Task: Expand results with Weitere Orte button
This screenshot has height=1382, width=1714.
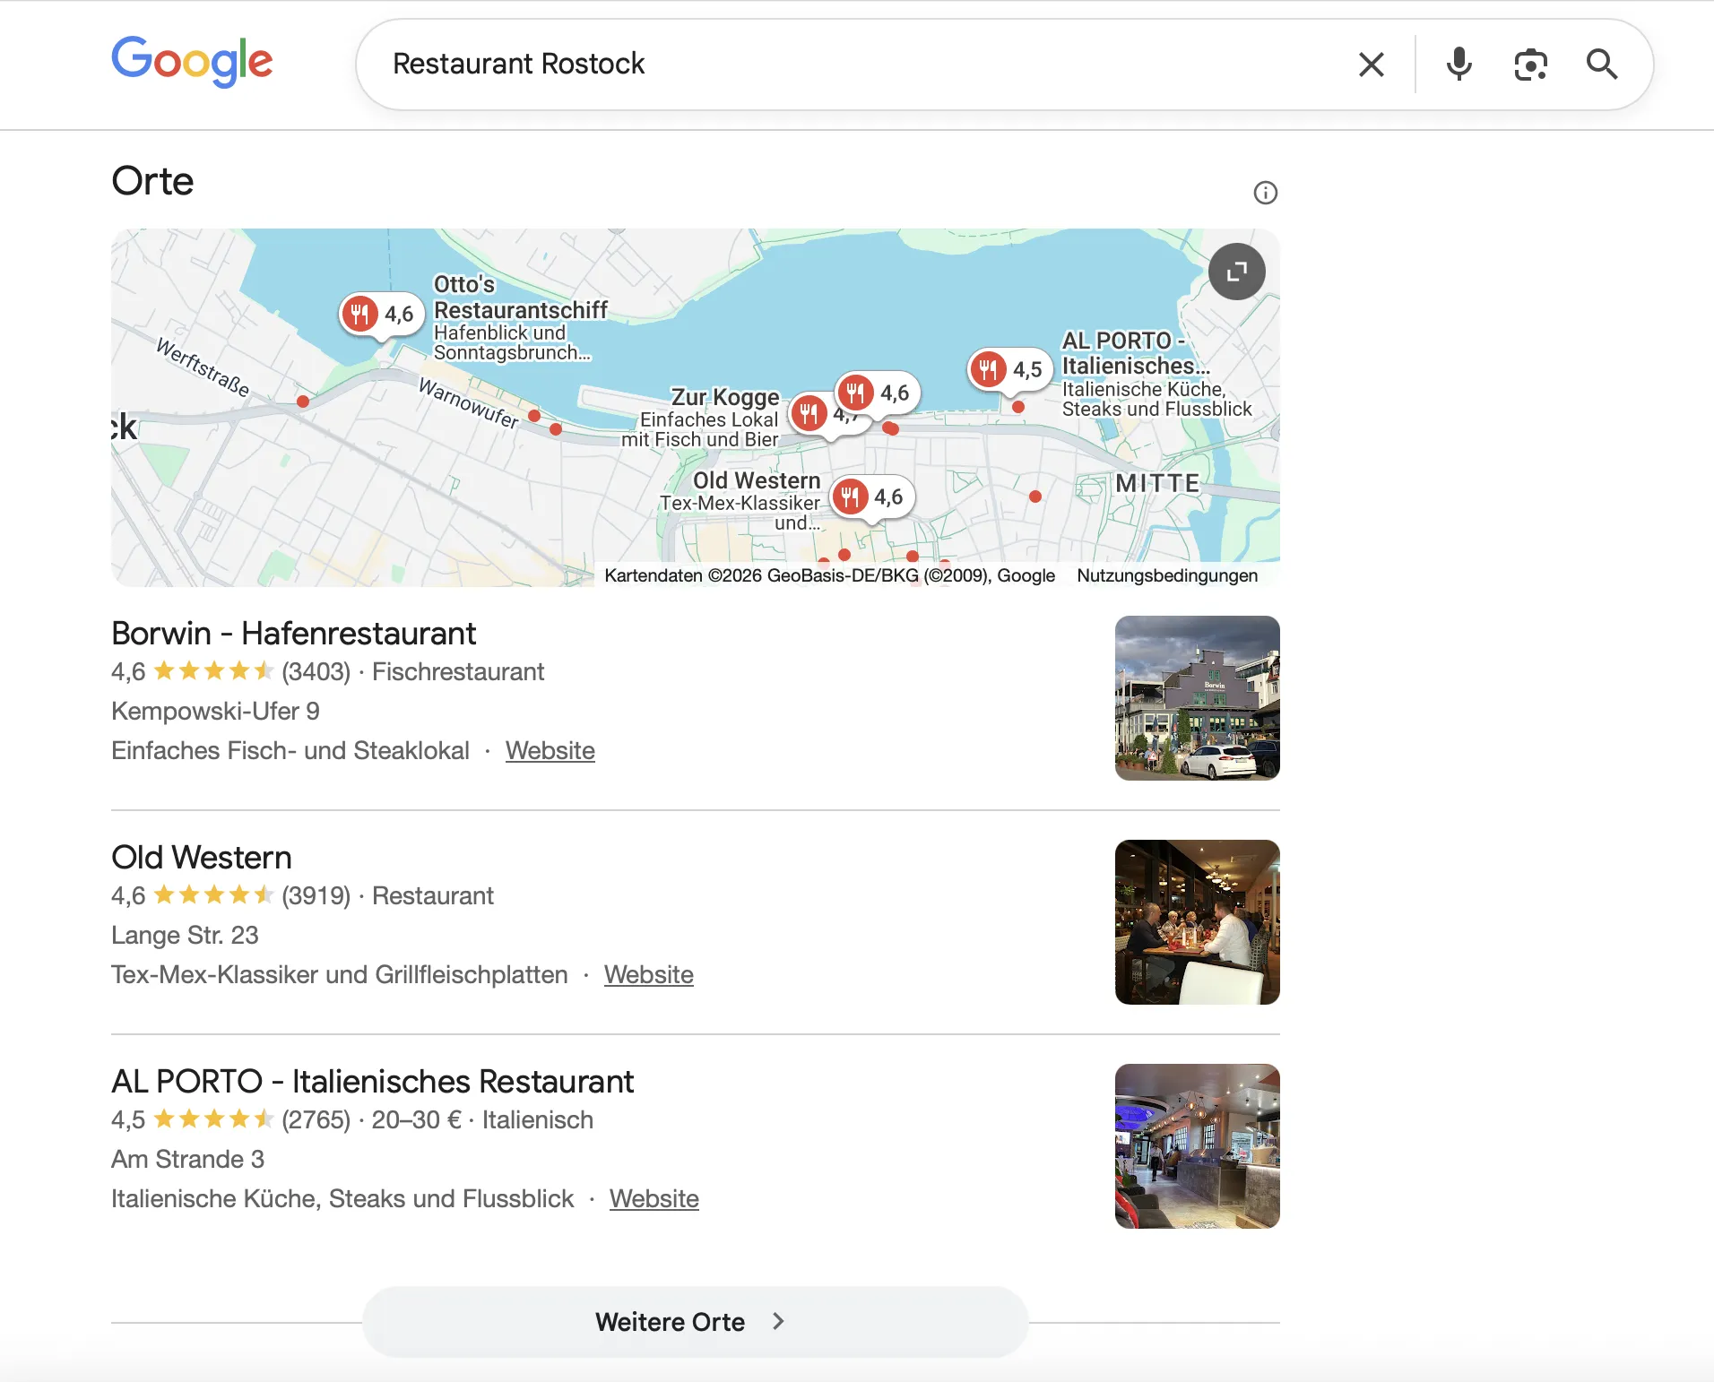Action: 695,1322
